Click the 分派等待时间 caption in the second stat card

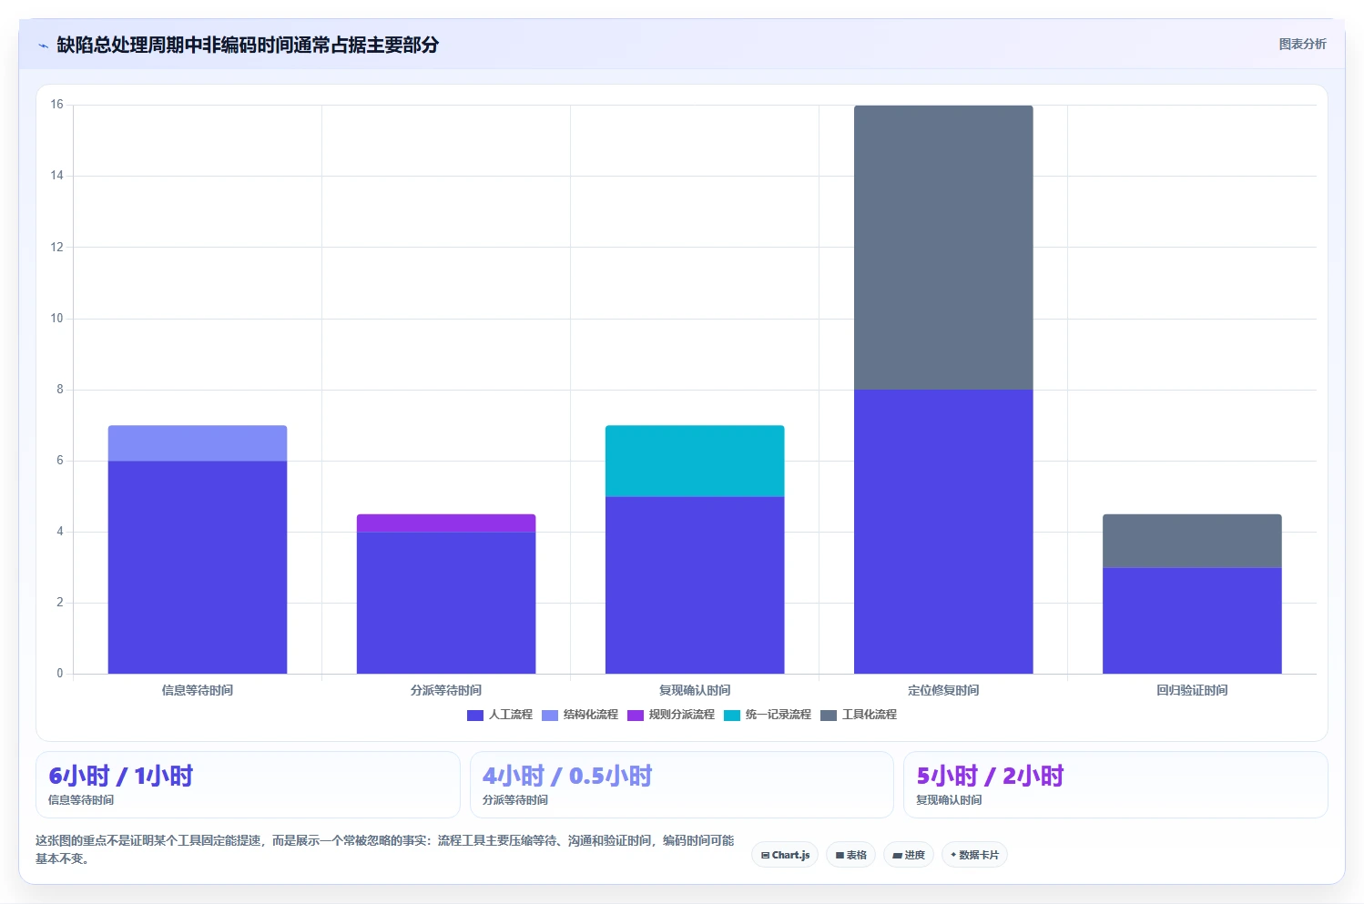pos(515,800)
